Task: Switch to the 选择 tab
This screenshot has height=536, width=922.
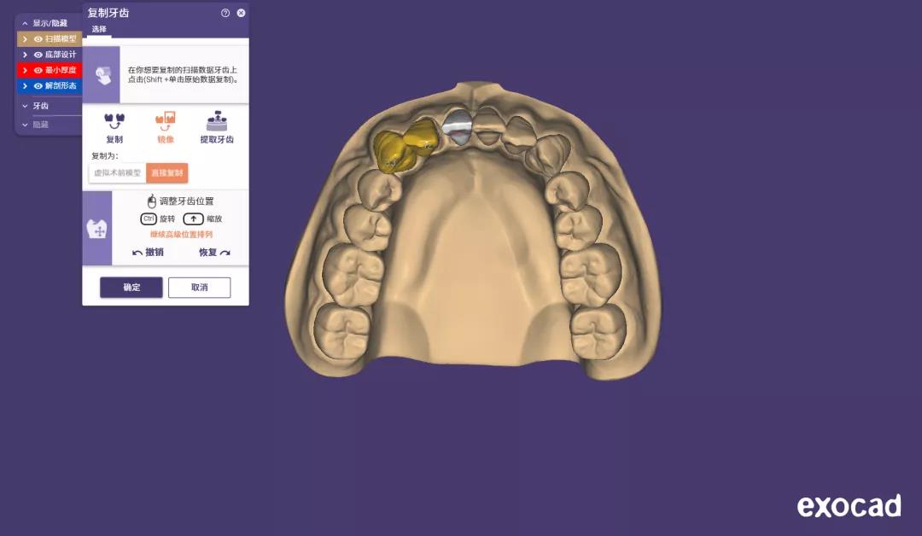Action: pyautogui.click(x=99, y=29)
